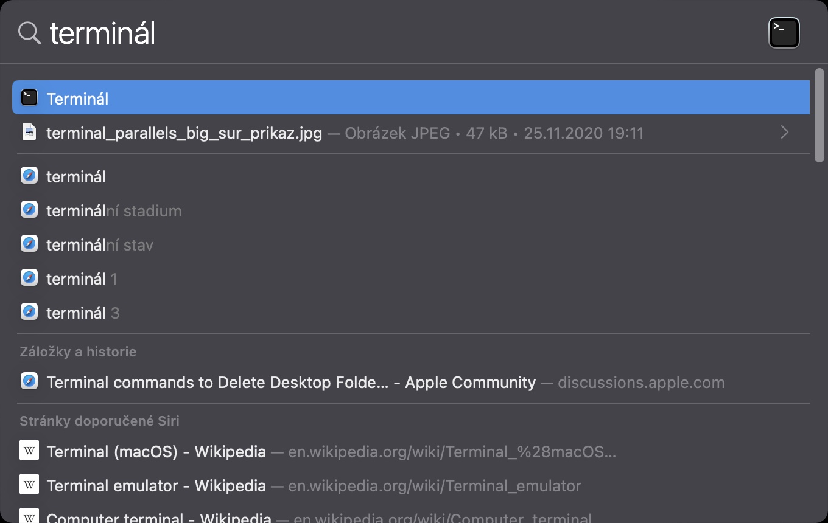The width and height of the screenshot is (828, 523).
Task: Click Wikipedia icon for Terminal (macOS) result
Action: click(x=29, y=451)
